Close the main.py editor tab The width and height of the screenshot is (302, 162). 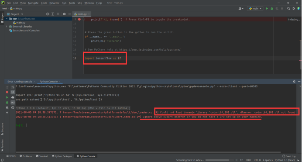[x=89, y=14]
